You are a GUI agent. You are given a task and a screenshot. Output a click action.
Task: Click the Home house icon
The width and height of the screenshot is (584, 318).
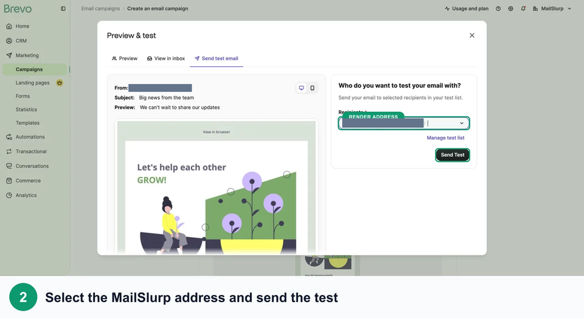9,26
